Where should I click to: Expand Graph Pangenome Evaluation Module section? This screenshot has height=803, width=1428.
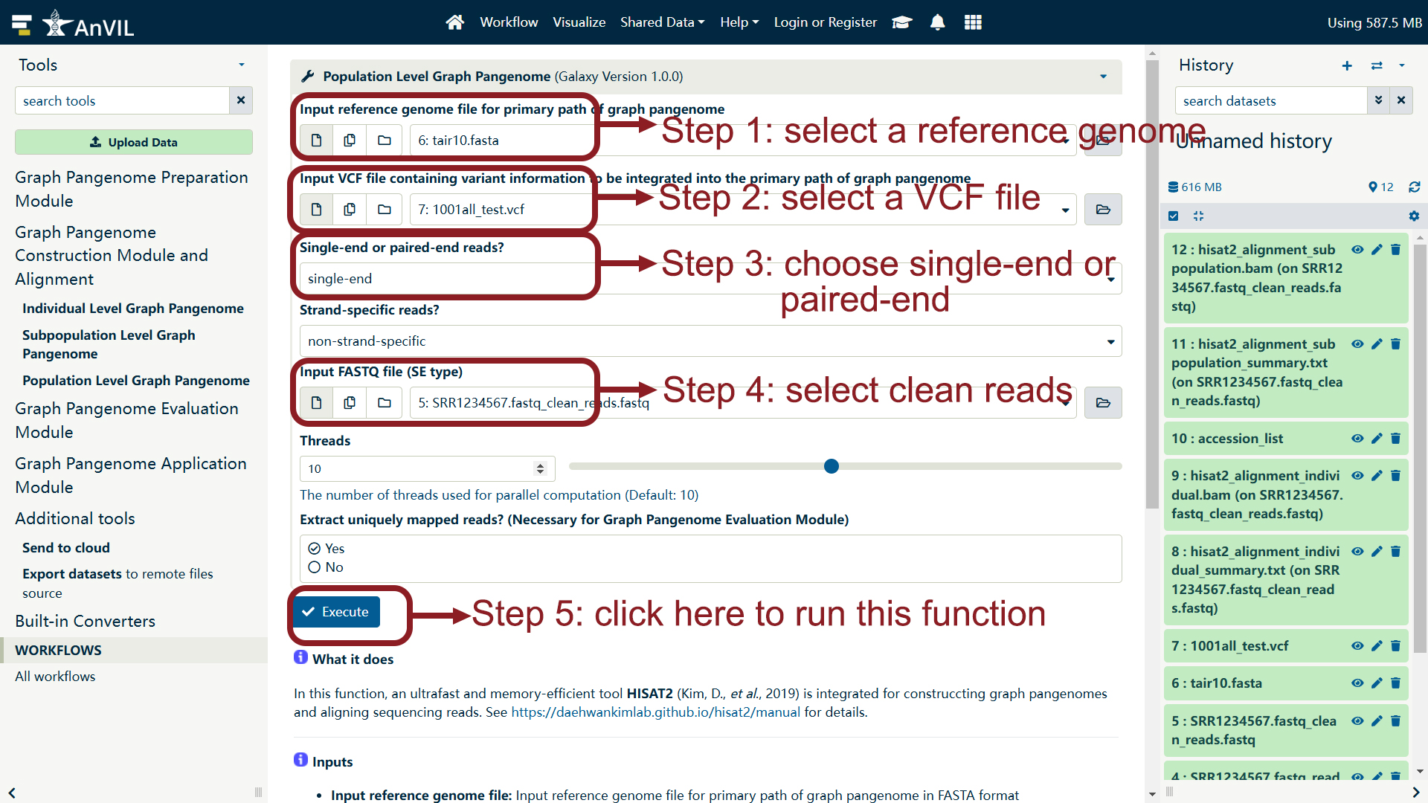(126, 420)
